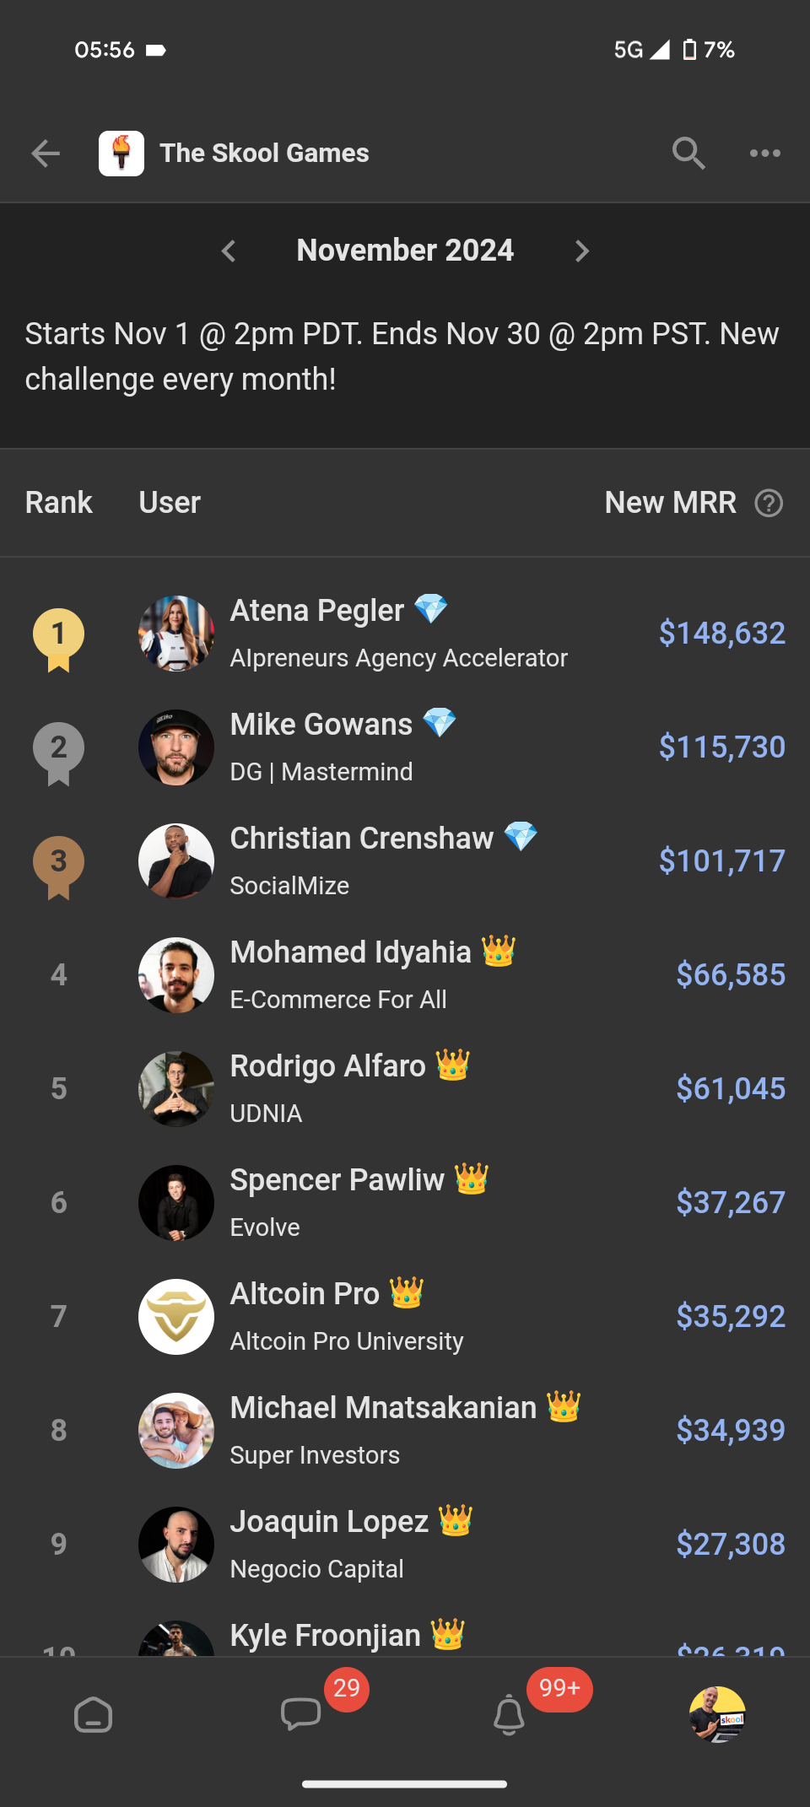Image resolution: width=810 pixels, height=1807 pixels.
Task: Open the chat icon showing 29 unread
Action: [301, 1714]
